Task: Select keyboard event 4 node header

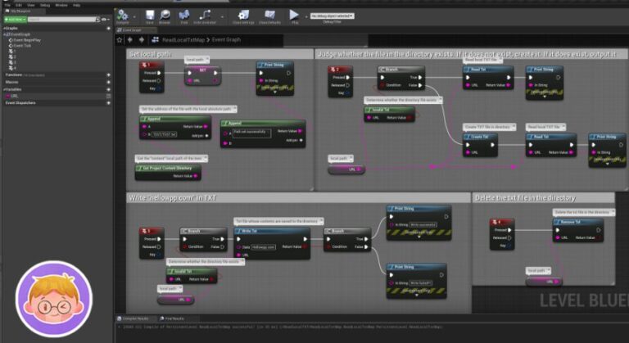Action: [x=502, y=222]
